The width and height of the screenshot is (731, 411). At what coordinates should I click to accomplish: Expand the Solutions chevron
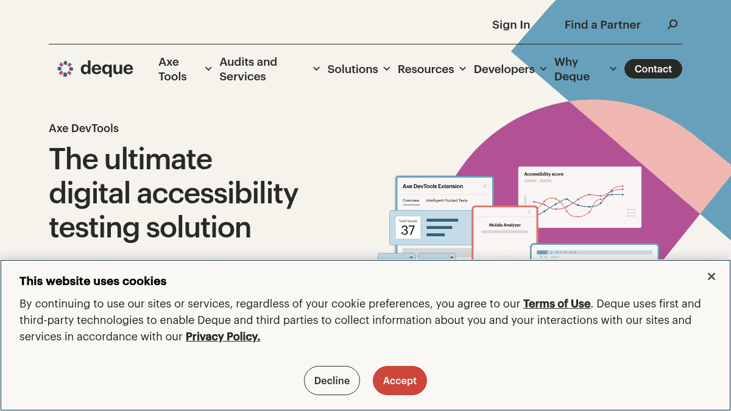[x=387, y=69]
